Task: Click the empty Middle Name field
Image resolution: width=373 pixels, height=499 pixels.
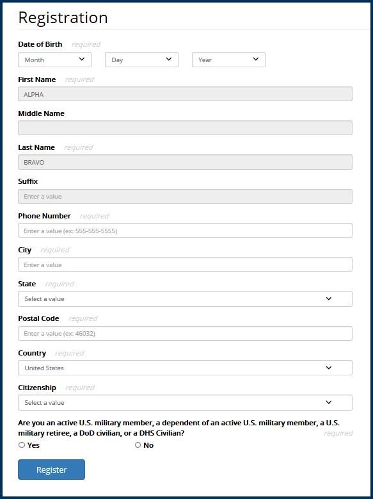Action: [x=185, y=128]
